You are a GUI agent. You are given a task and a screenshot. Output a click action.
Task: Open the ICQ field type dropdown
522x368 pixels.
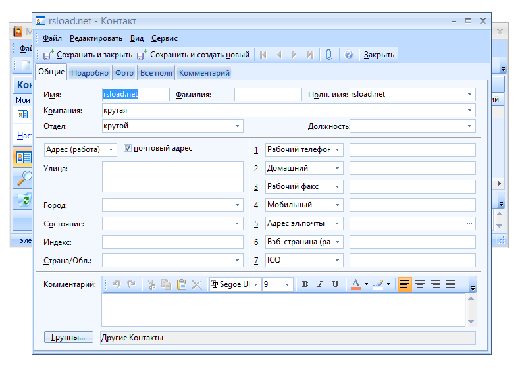click(x=337, y=261)
